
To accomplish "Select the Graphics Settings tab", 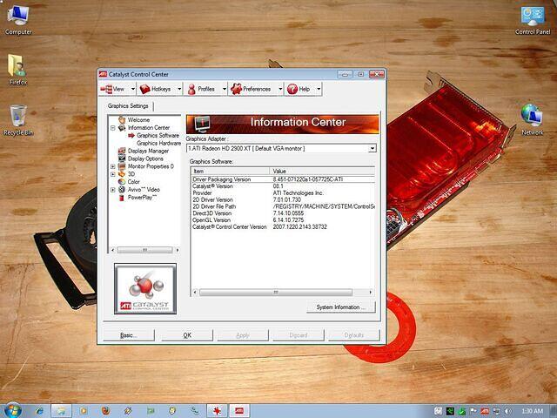I will (128, 106).
